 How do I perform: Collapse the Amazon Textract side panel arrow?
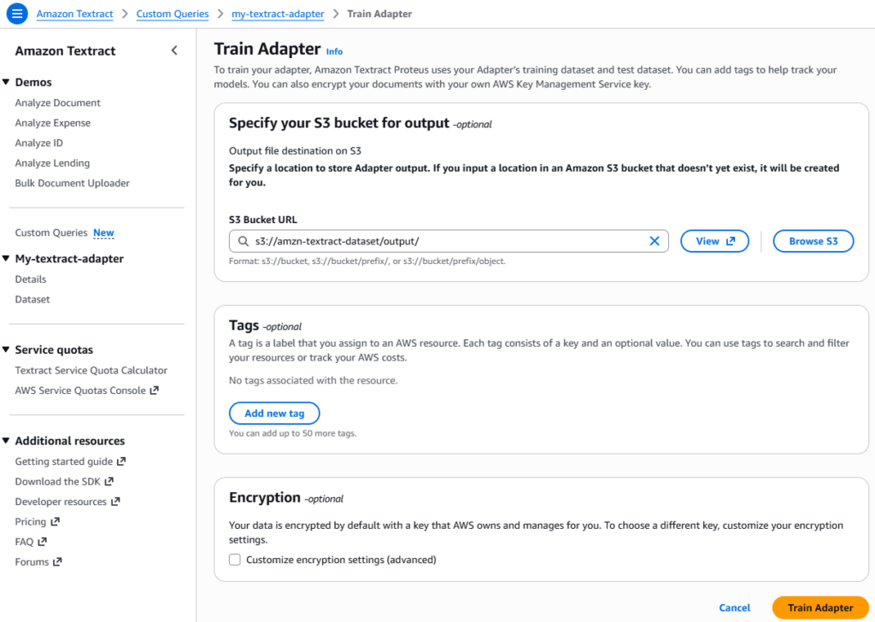tap(174, 50)
